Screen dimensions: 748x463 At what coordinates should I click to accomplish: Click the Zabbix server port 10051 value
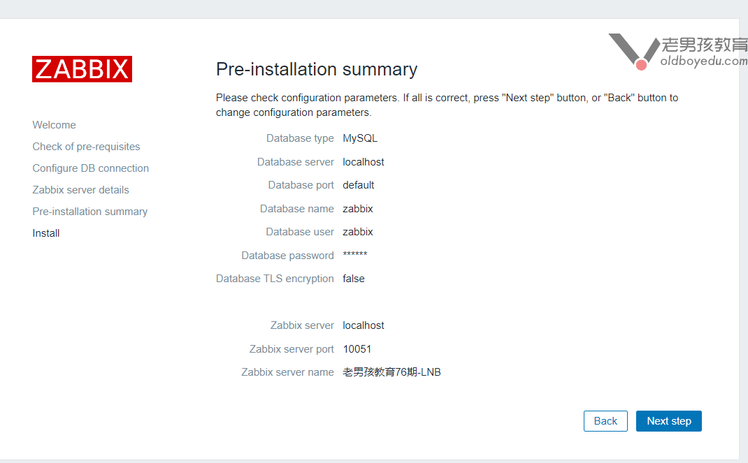tap(357, 349)
